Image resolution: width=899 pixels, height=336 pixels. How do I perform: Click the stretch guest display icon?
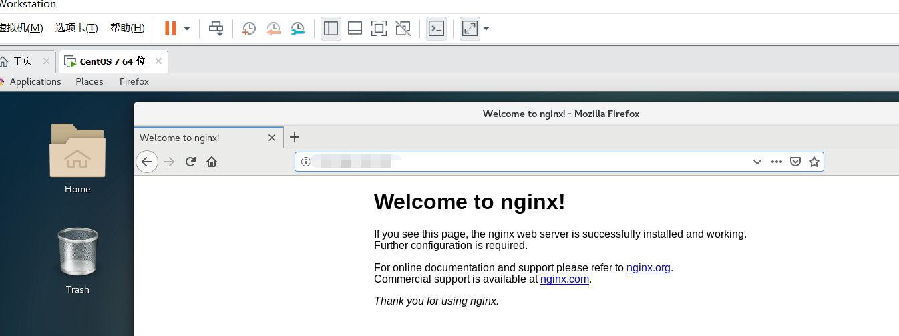coord(470,28)
